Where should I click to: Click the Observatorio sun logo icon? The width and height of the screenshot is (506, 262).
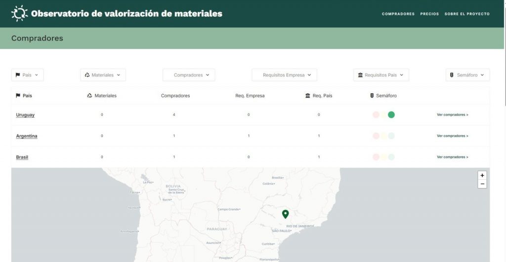click(19, 13)
